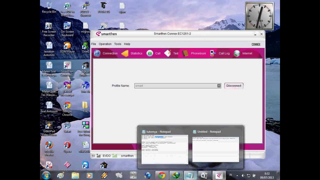
Task: Click the CONNEX label in Smartfren header
Action: point(256,44)
